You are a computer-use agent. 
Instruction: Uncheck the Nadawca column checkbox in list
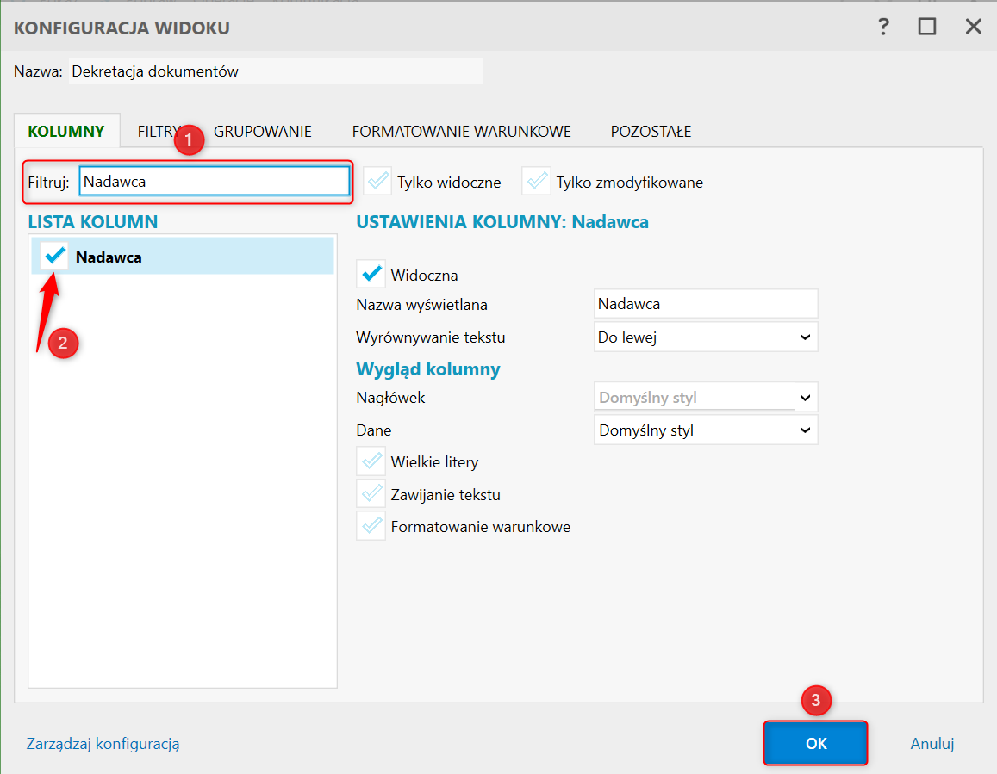pos(54,257)
